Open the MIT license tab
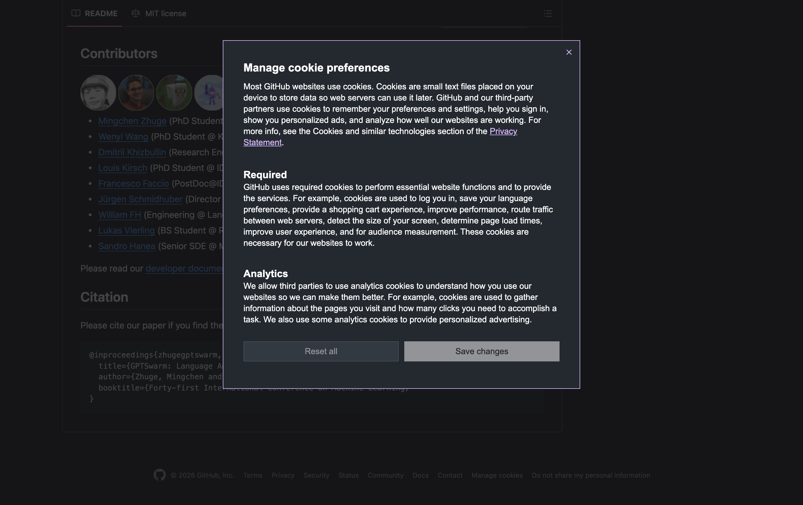The image size is (803, 505). 165,13
